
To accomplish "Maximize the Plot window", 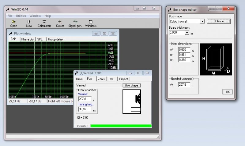I will tap(104, 34).
